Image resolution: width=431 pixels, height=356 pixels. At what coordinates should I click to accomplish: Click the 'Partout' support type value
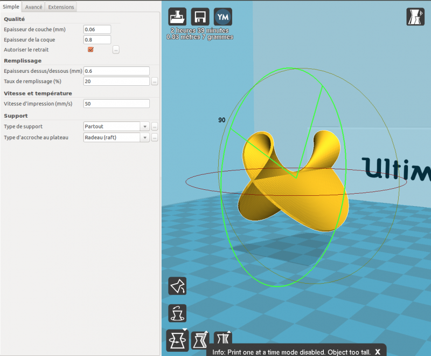pyautogui.click(x=94, y=127)
